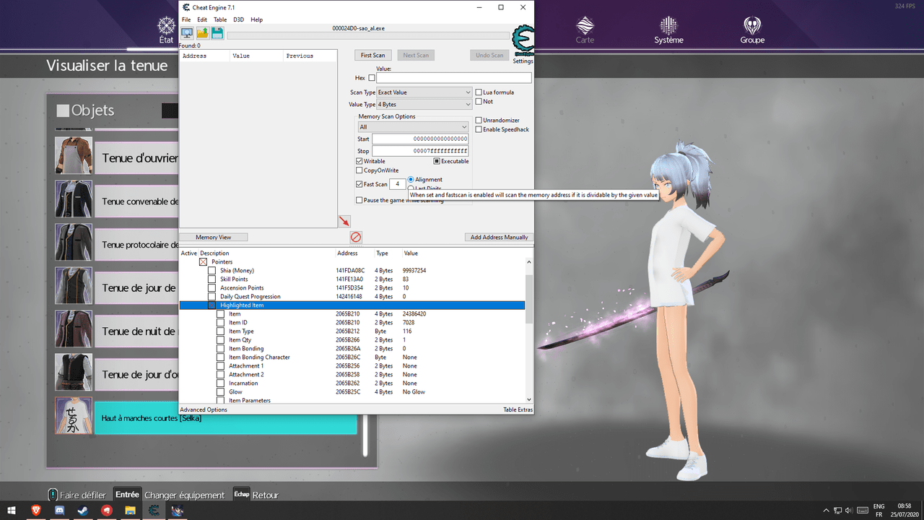Open the Value Type 4 Bytes dropdown
This screenshot has width=924, height=520.
click(424, 105)
